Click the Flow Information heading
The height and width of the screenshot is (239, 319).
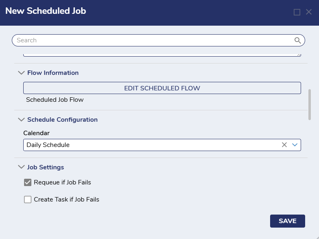(53, 73)
